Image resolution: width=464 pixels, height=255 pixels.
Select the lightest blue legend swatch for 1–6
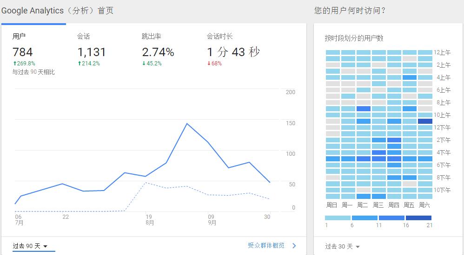coord(338,218)
